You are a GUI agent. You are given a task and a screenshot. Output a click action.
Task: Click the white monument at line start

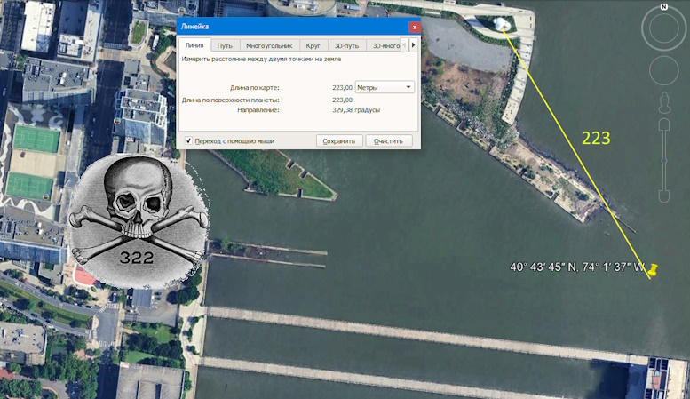[x=500, y=24]
